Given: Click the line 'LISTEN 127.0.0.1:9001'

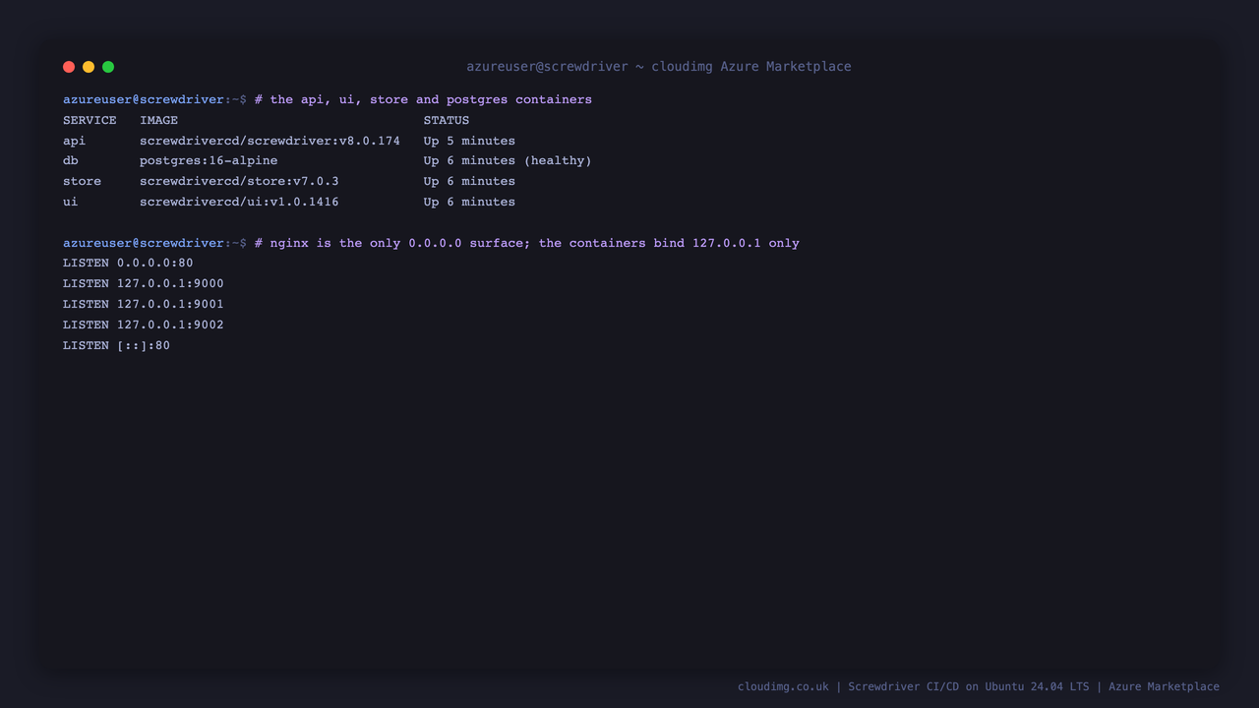Looking at the screenshot, I should pyautogui.click(x=144, y=304).
